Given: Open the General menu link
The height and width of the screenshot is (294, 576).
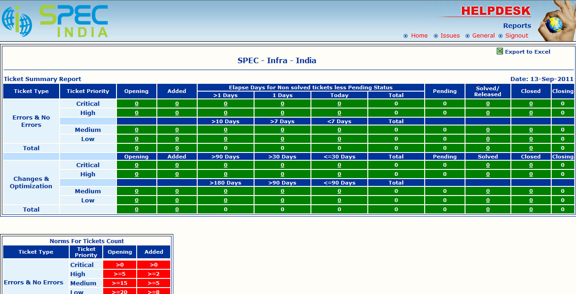Looking at the screenshot, I should point(483,36).
